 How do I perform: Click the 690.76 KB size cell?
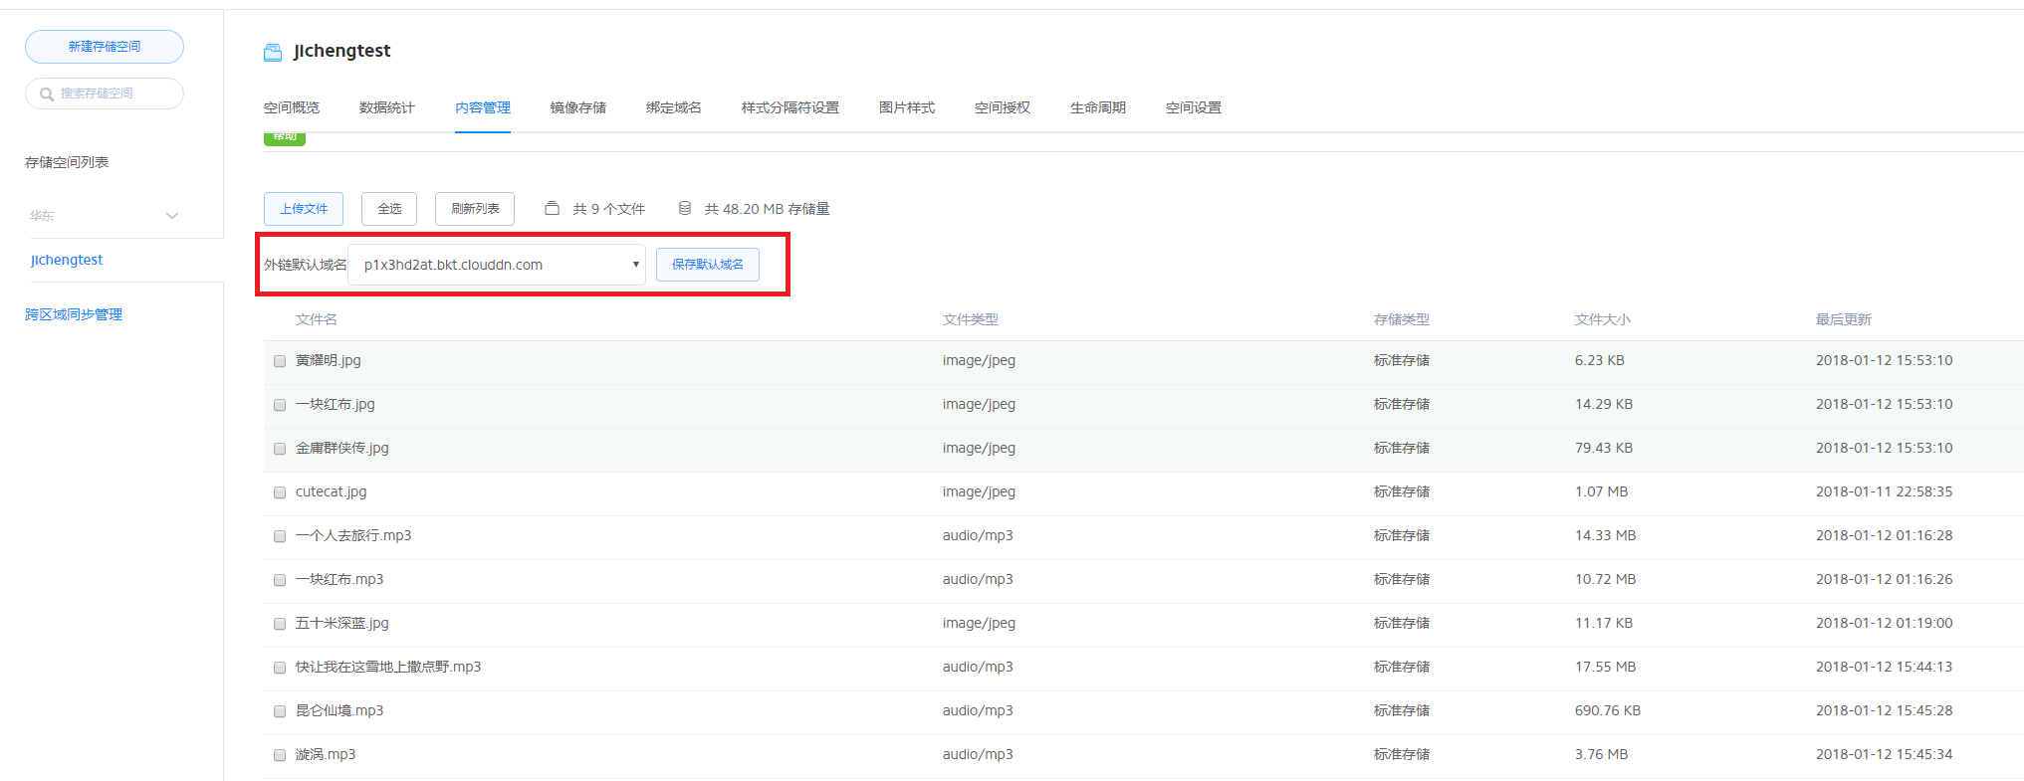coord(1608,710)
